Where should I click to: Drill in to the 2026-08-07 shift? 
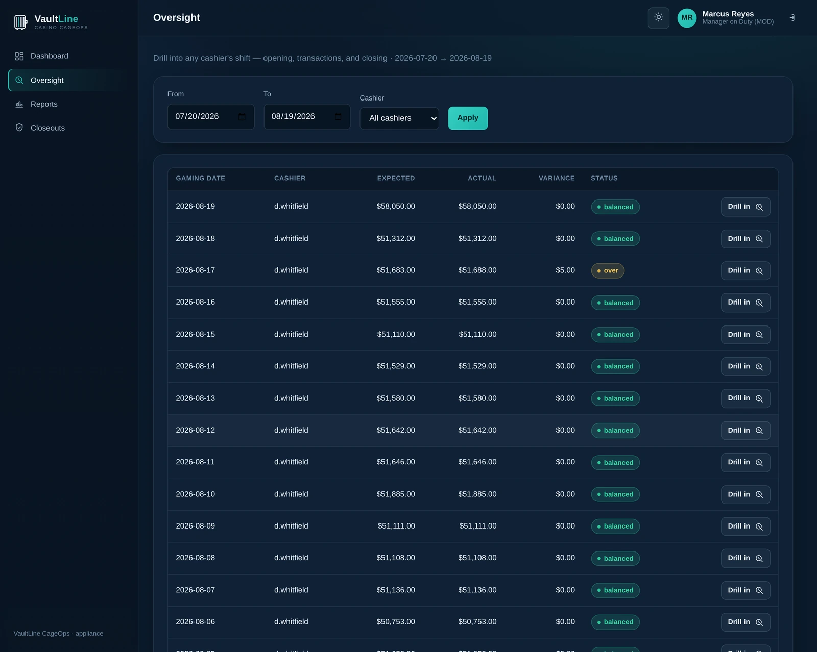pyautogui.click(x=746, y=590)
